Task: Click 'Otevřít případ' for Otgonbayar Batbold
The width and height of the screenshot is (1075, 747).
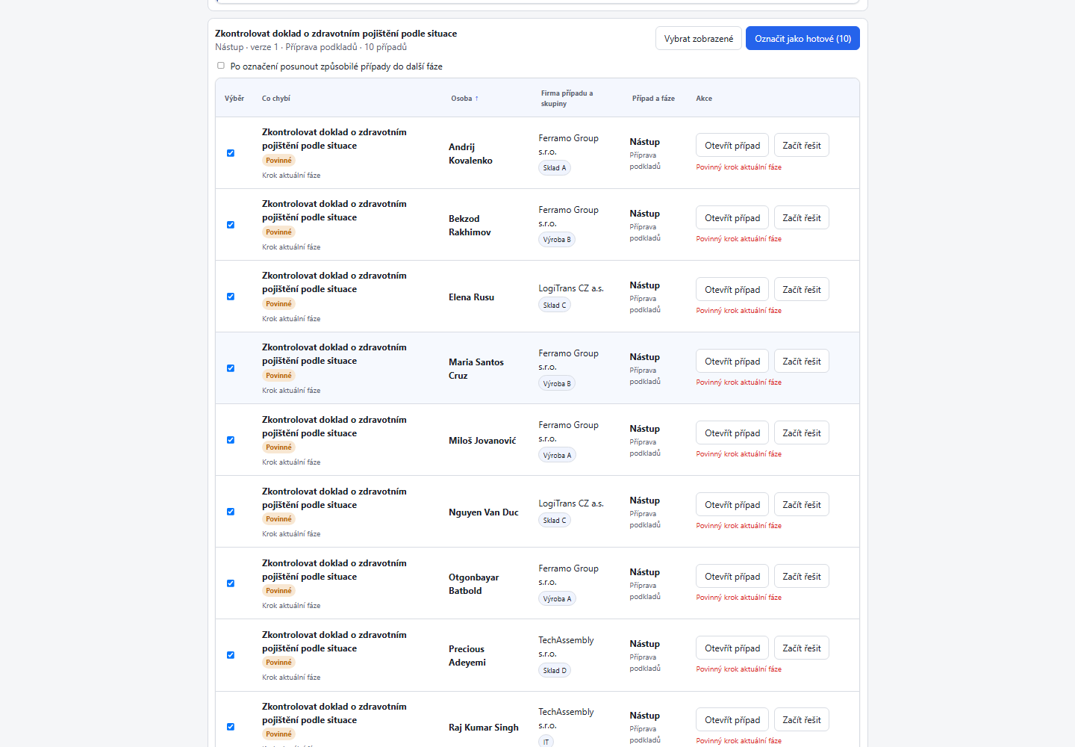Action: 732,576
